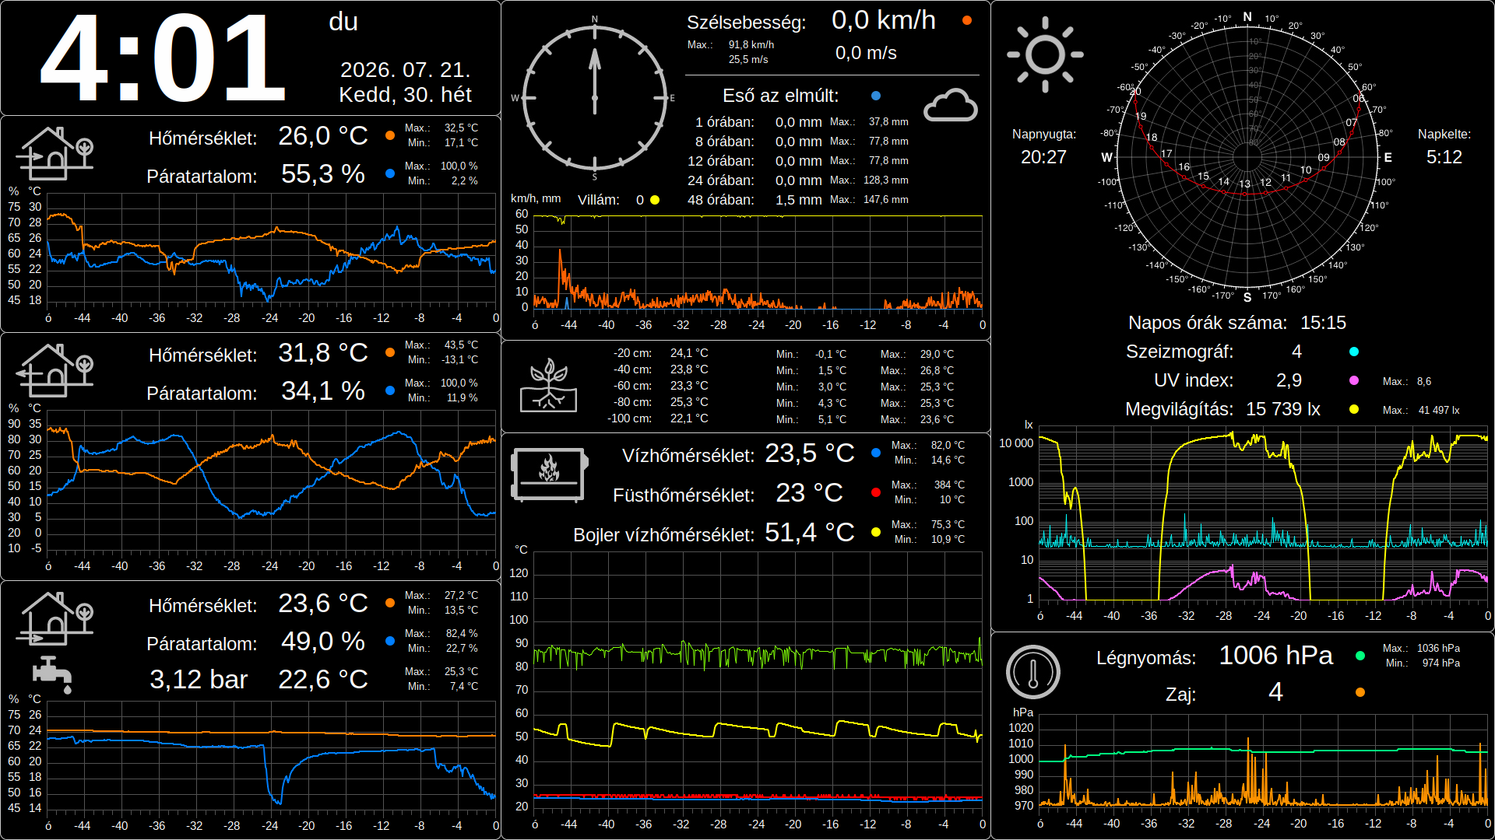Click the 4:01 clock display
Screen dimensions: 1495x840
point(162,59)
